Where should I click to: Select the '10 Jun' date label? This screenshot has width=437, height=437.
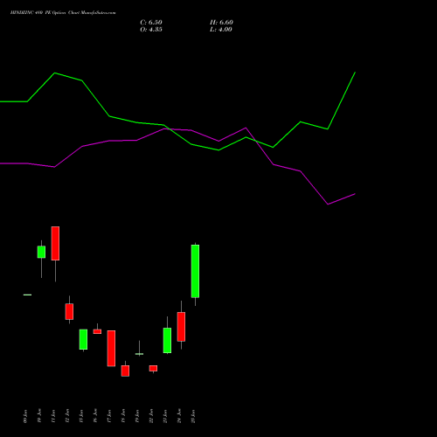[x=39, y=416]
